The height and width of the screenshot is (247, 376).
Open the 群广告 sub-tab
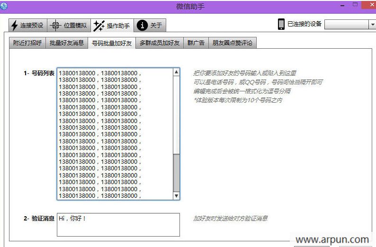196,43
